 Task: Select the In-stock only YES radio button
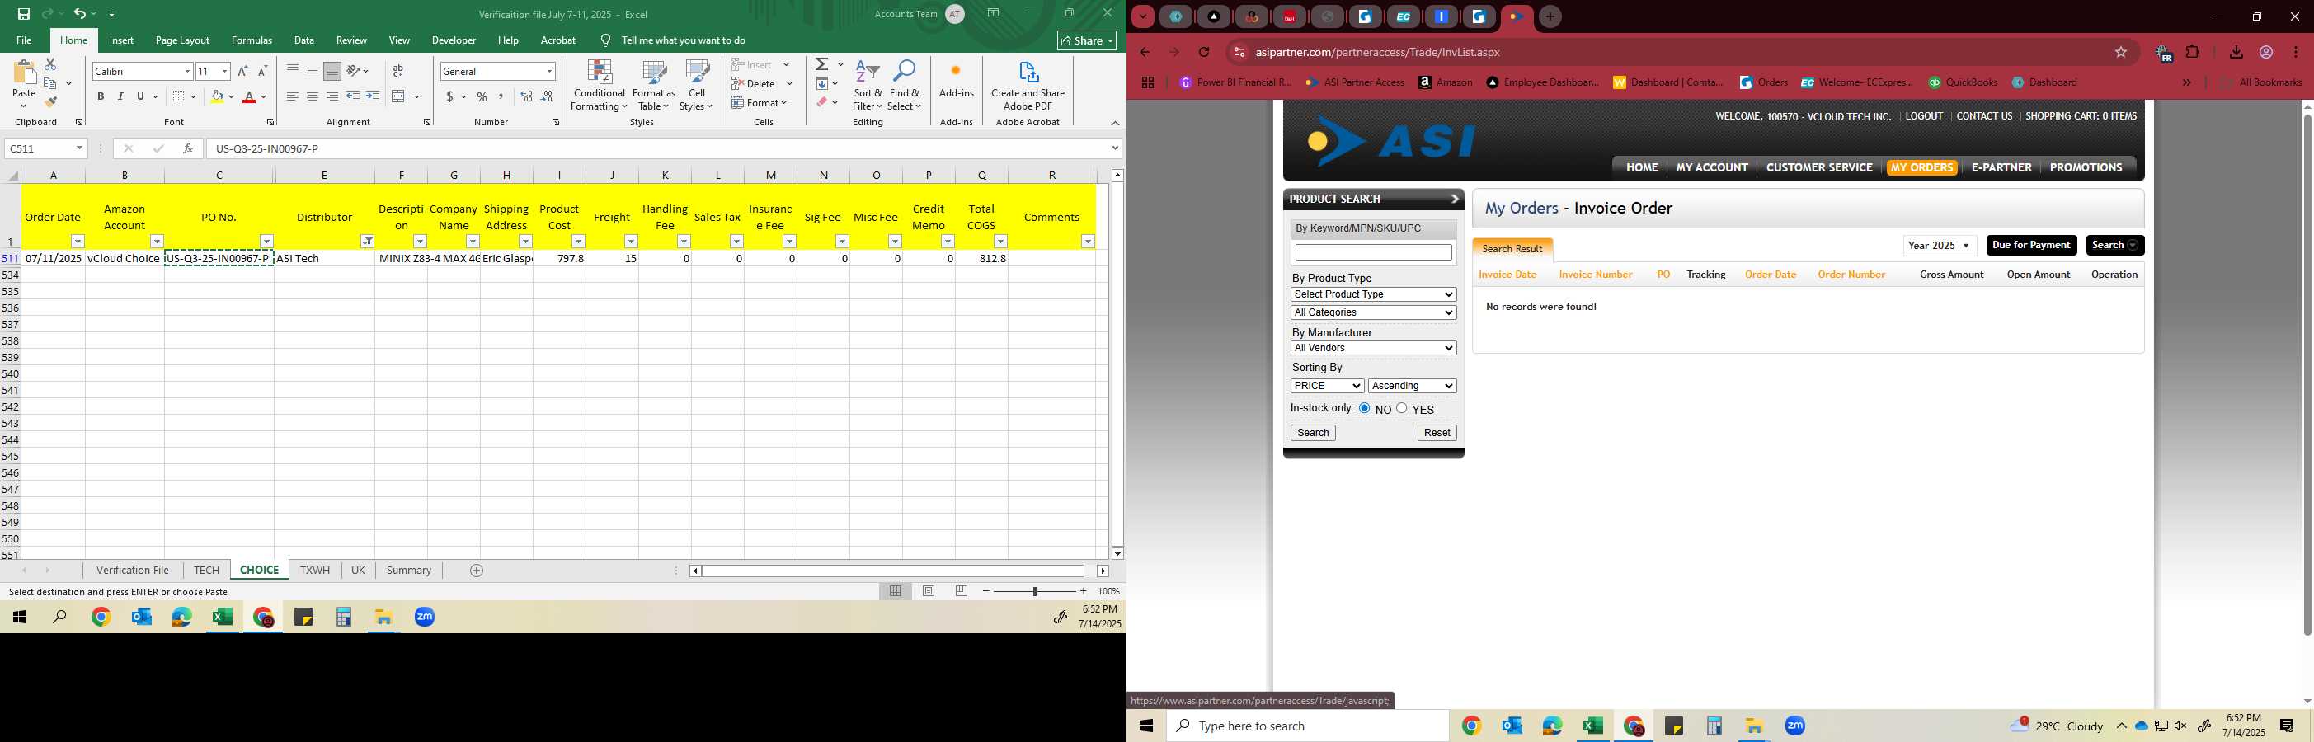1401,408
